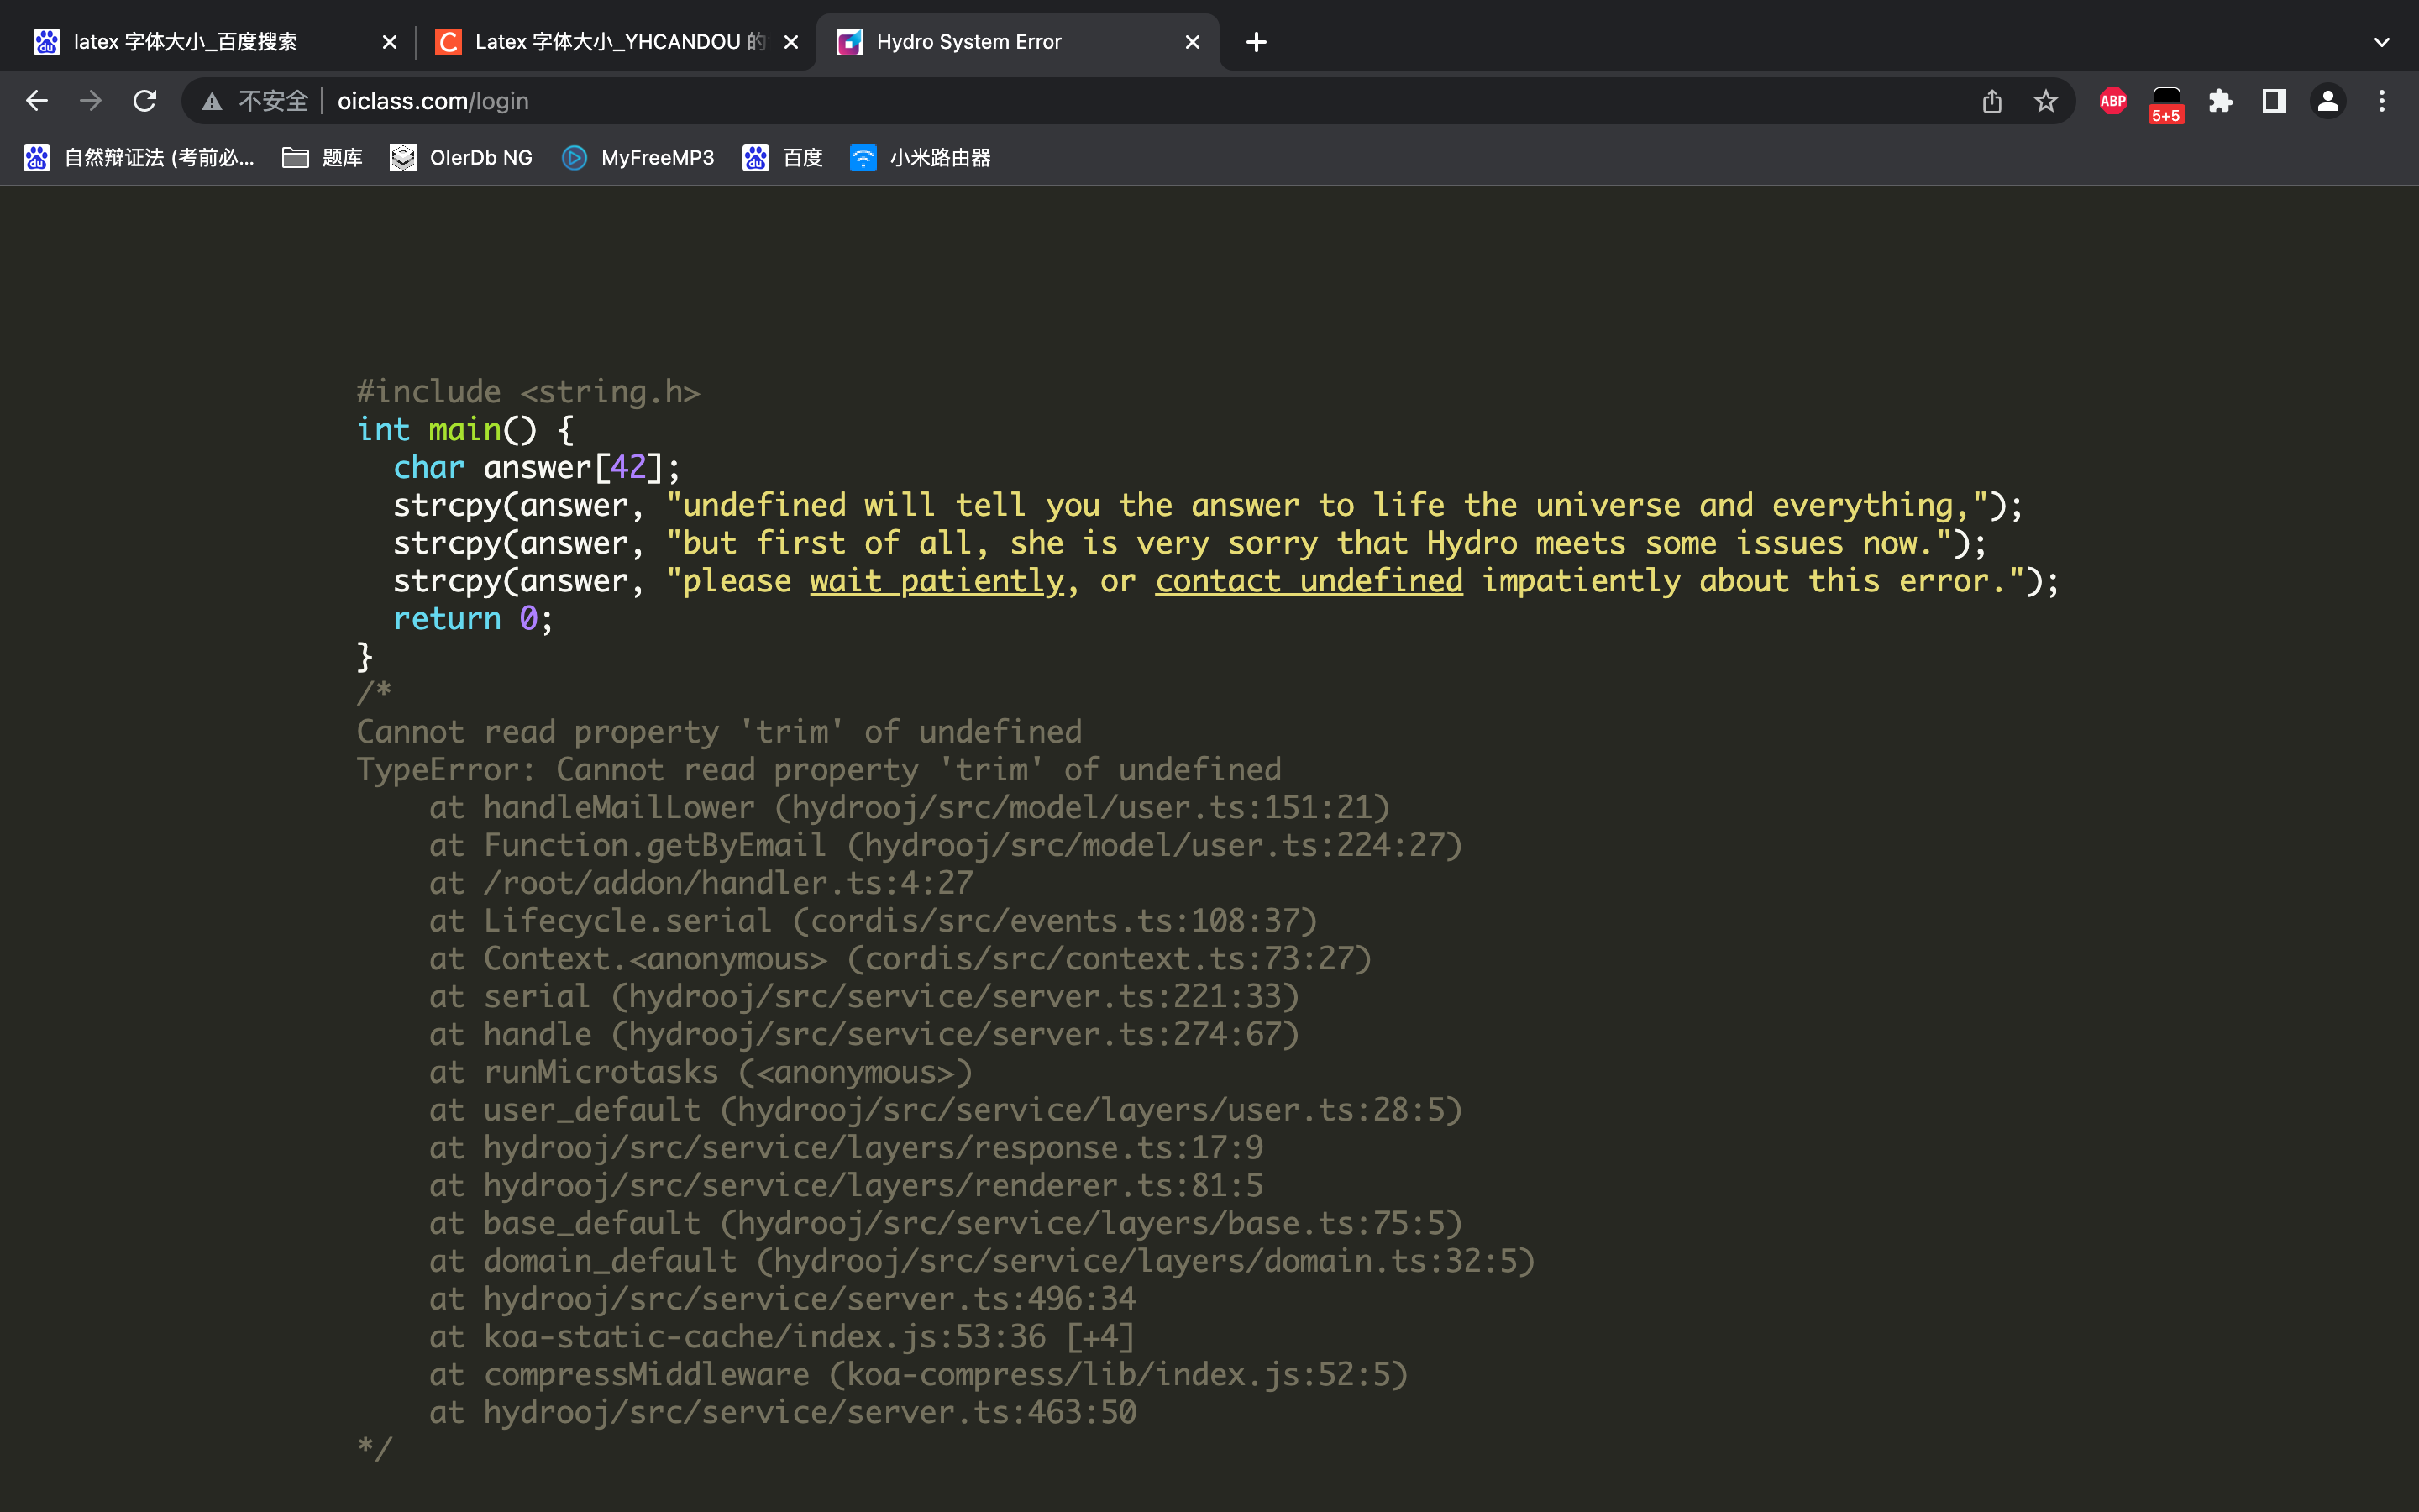Click the 不安全 security warning indicator
This screenshot has height=1512, width=2419.
(x=263, y=100)
